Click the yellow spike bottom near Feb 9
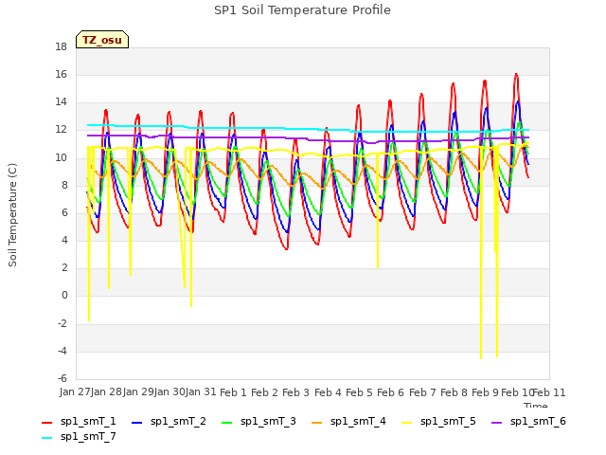The width and height of the screenshot is (606, 455). pyautogui.click(x=481, y=358)
